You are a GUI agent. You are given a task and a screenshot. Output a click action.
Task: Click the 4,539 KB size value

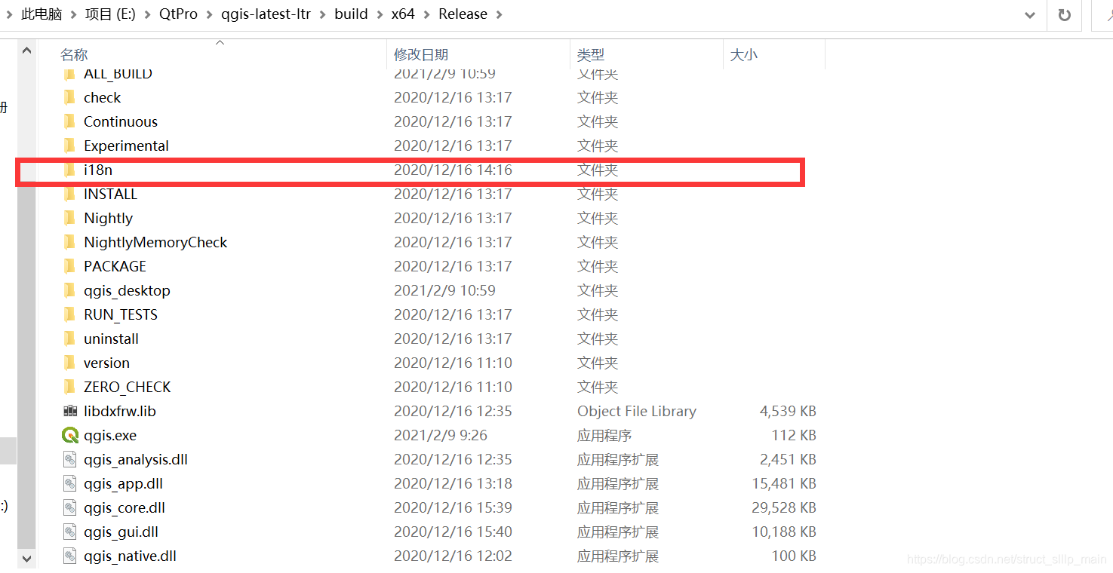788,411
